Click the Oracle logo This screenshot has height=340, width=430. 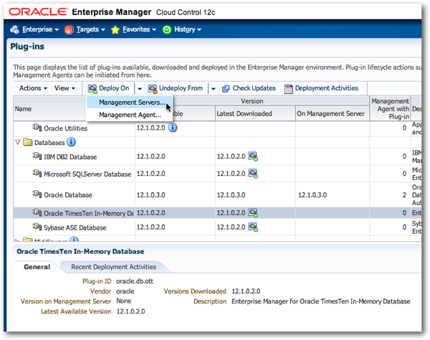click(x=38, y=11)
